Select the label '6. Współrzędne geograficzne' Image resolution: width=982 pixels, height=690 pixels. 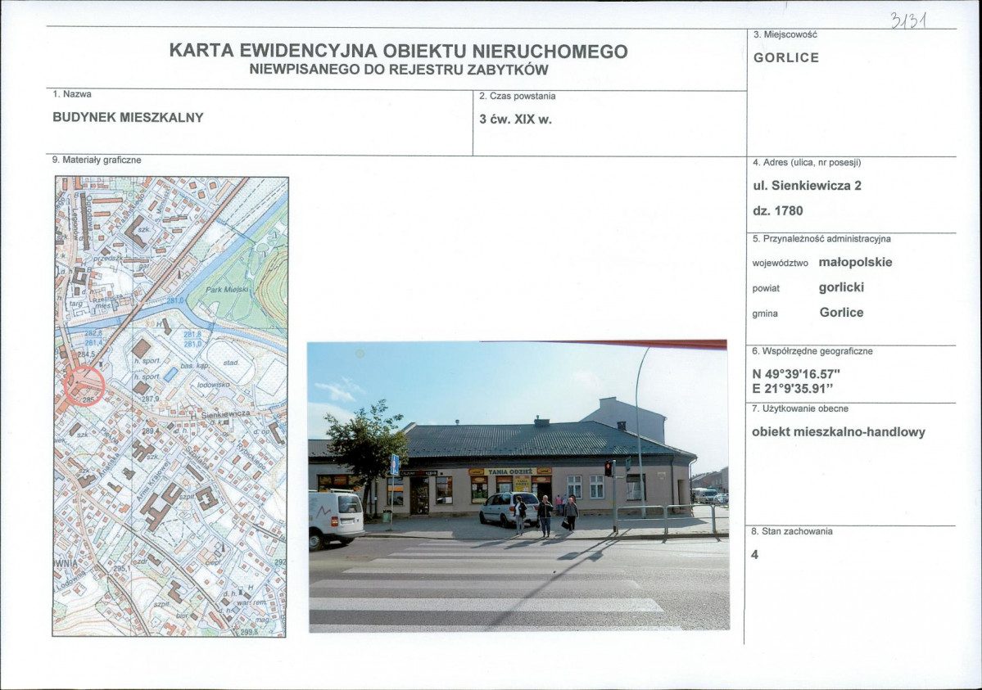pos(812,351)
